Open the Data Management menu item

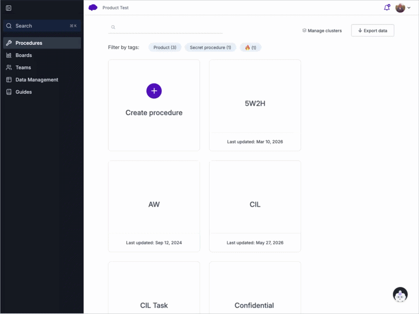(x=42, y=80)
